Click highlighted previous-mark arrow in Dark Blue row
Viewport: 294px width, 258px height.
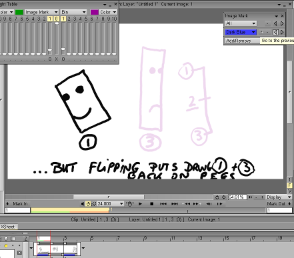275,32
